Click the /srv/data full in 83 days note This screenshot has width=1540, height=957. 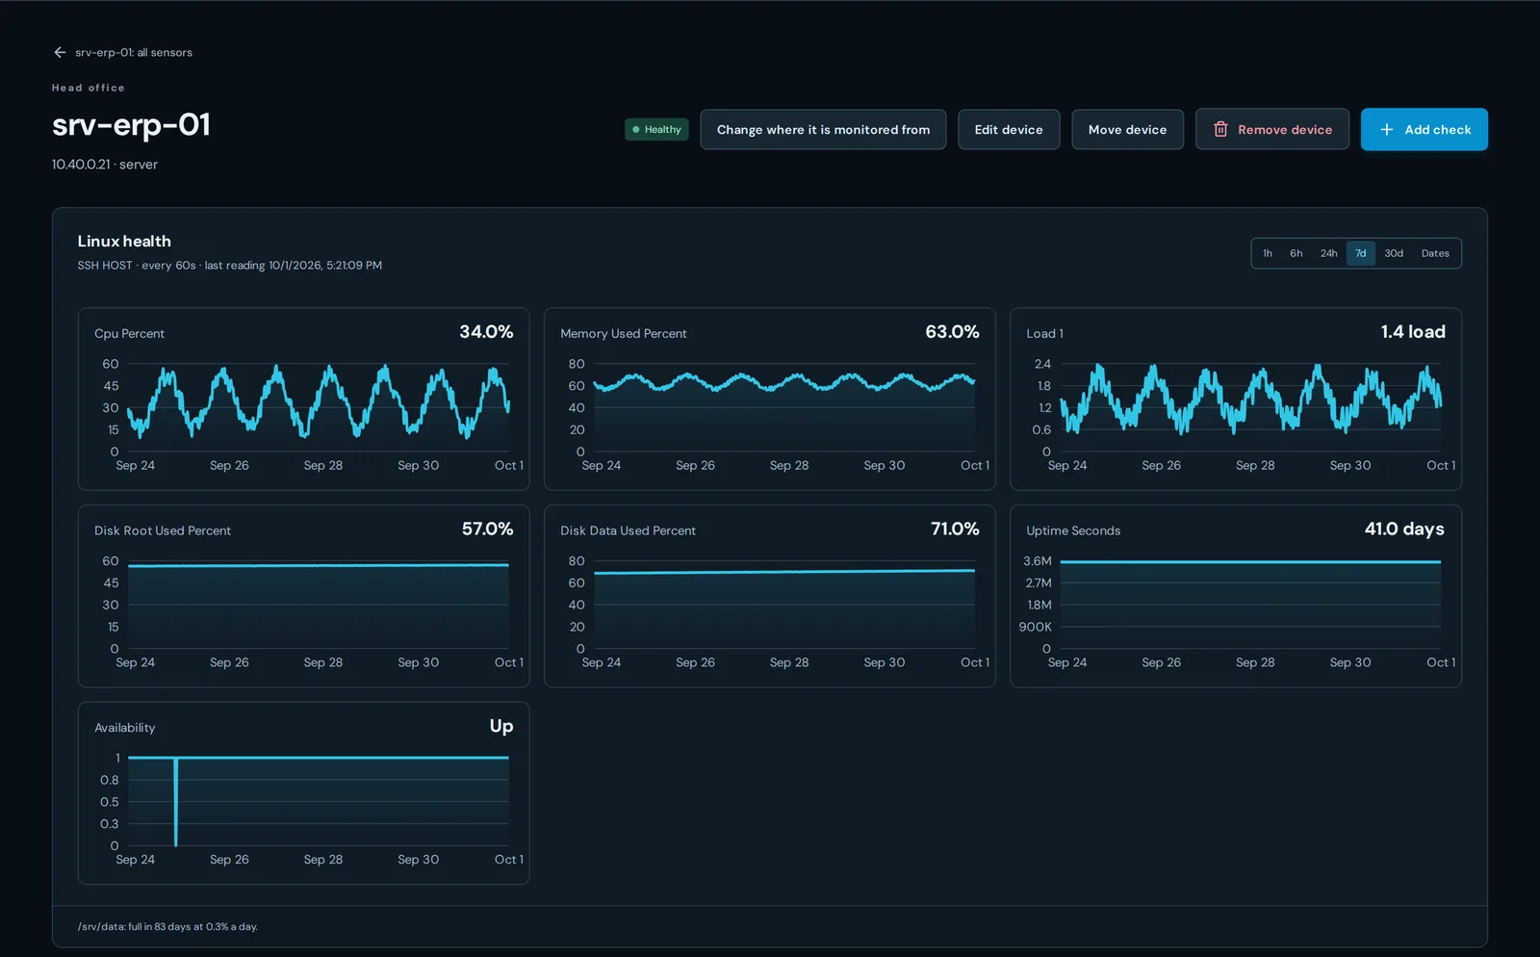coord(167,927)
